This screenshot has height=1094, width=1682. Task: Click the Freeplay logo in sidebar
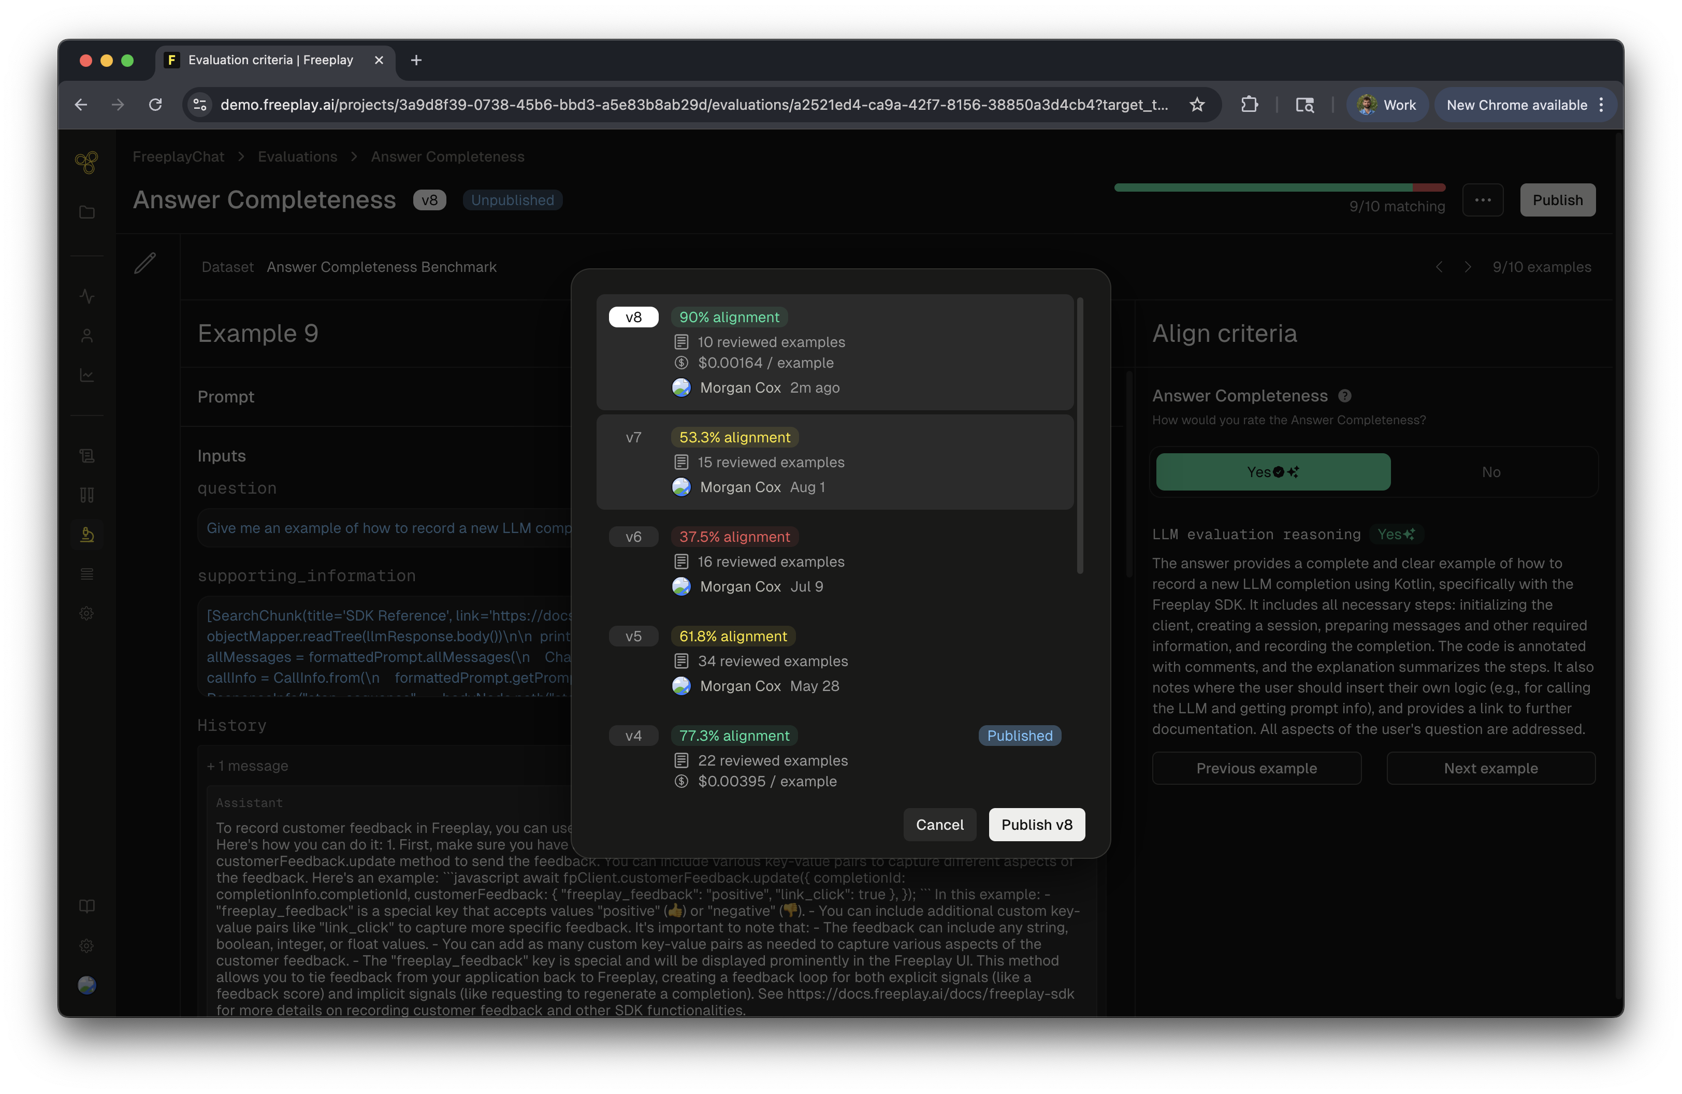[x=86, y=163]
